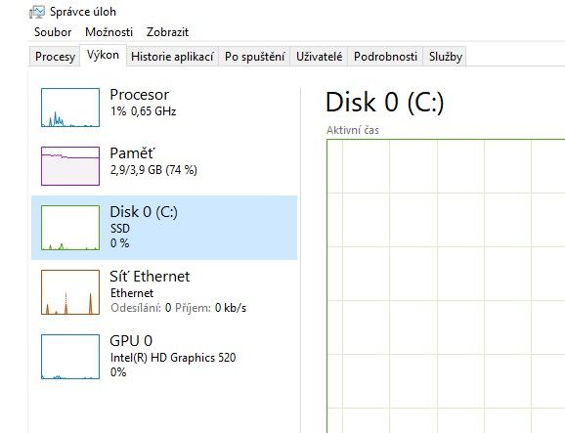565x433 pixels.
Task: Select the Paměť 2,9/3,9 GB list entry
Action: [164, 166]
